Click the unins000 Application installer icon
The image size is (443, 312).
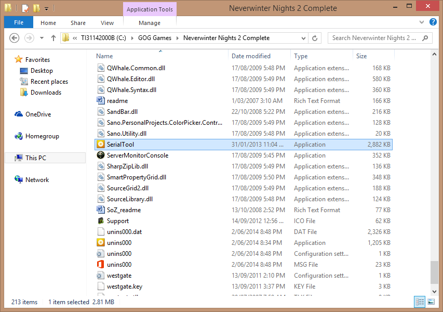(101, 243)
